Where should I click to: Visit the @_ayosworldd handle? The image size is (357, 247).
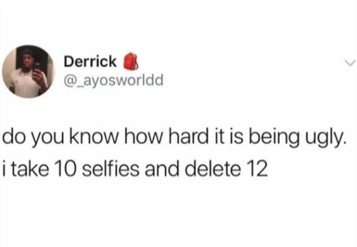114,81
